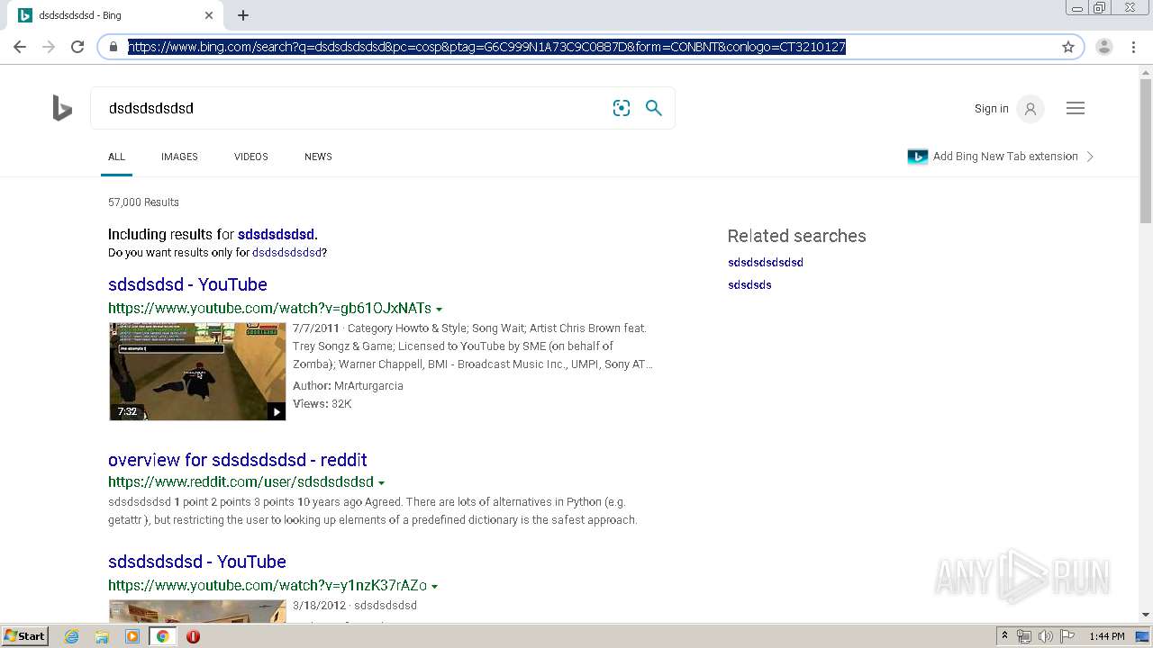Search only for dsdsdsdsdsd link
Image resolution: width=1153 pixels, height=648 pixels.
coord(286,253)
